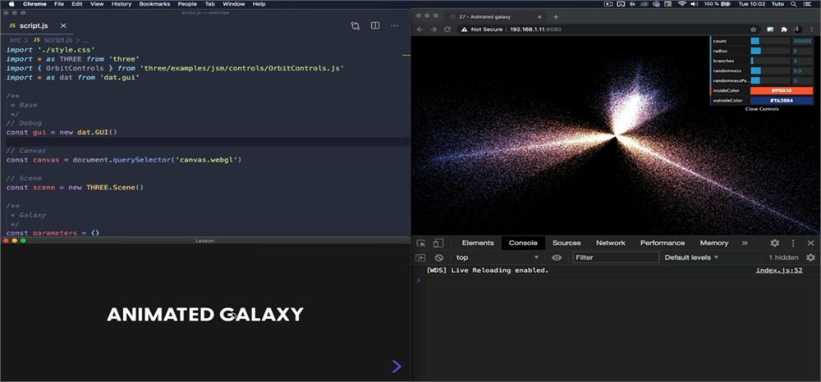821x382 pixels.
Task: Open the Apple menu
Action: 11,3
